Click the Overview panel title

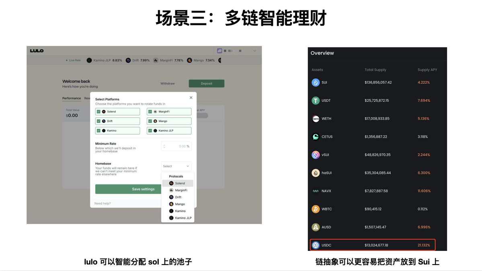click(322, 53)
